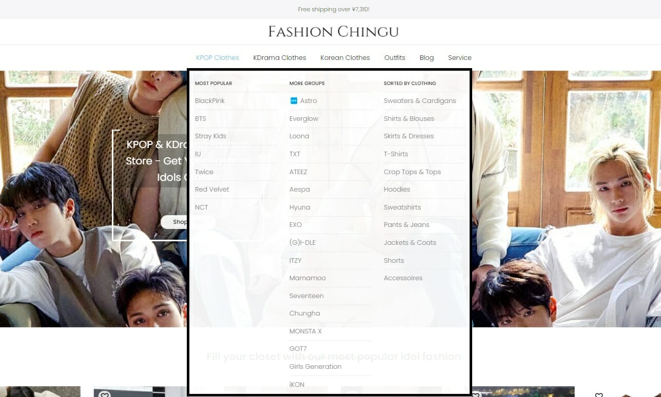Open the Shorts category
The image size is (661, 397).
[x=394, y=261]
